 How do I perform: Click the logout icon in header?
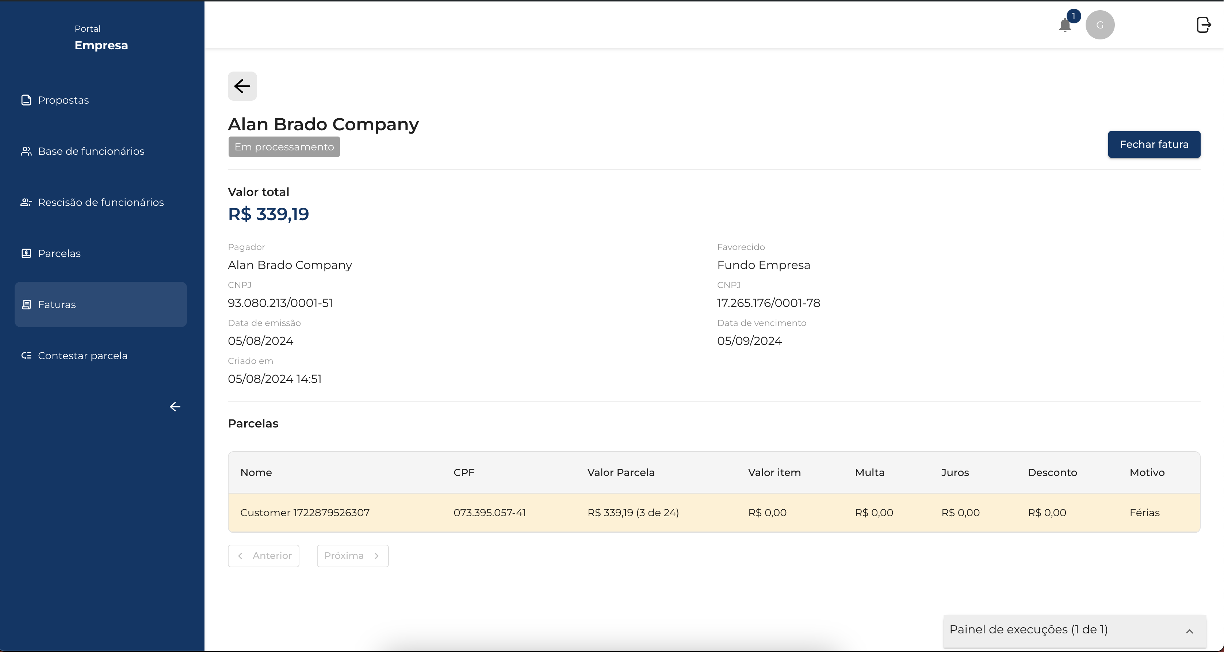1203,25
